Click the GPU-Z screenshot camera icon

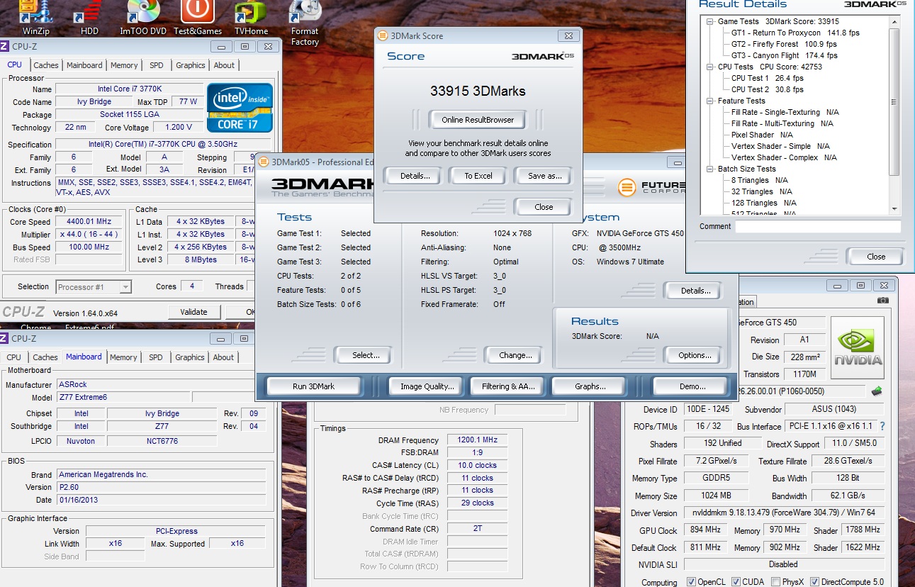tap(882, 301)
